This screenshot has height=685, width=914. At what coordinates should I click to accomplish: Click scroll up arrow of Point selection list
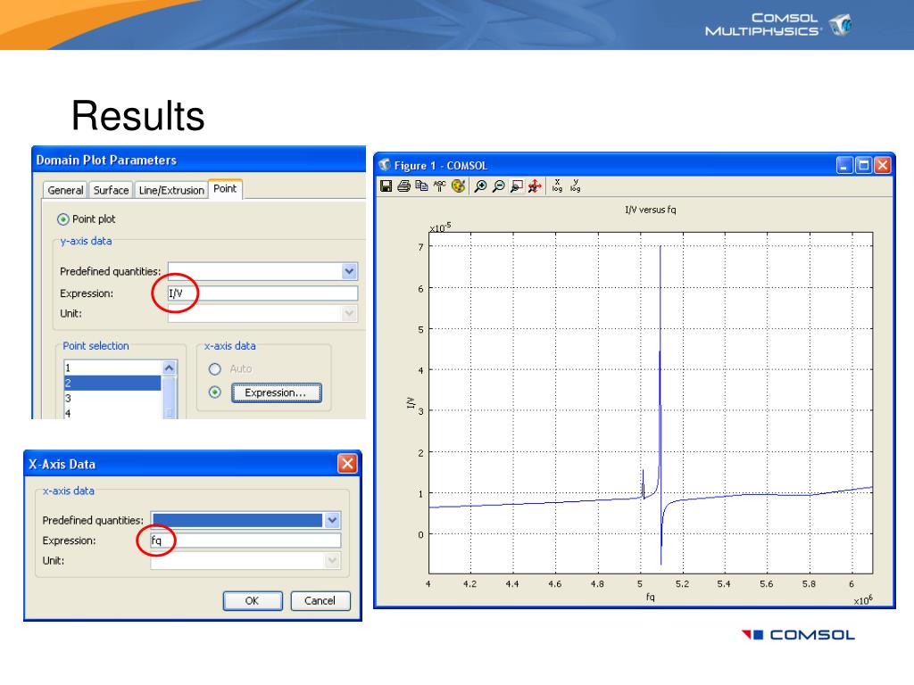169,368
